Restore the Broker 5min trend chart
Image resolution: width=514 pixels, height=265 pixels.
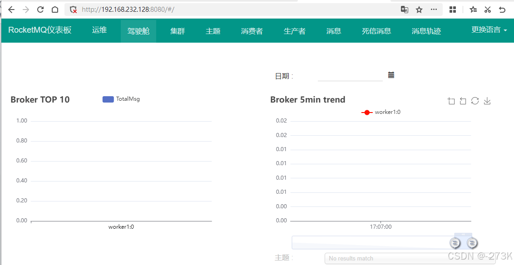click(475, 101)
